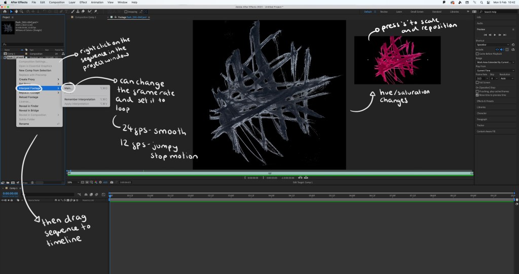Expand the Effects & Presets panel
The height and width of the screenshot is (274, 519).
tap(485, 101)
